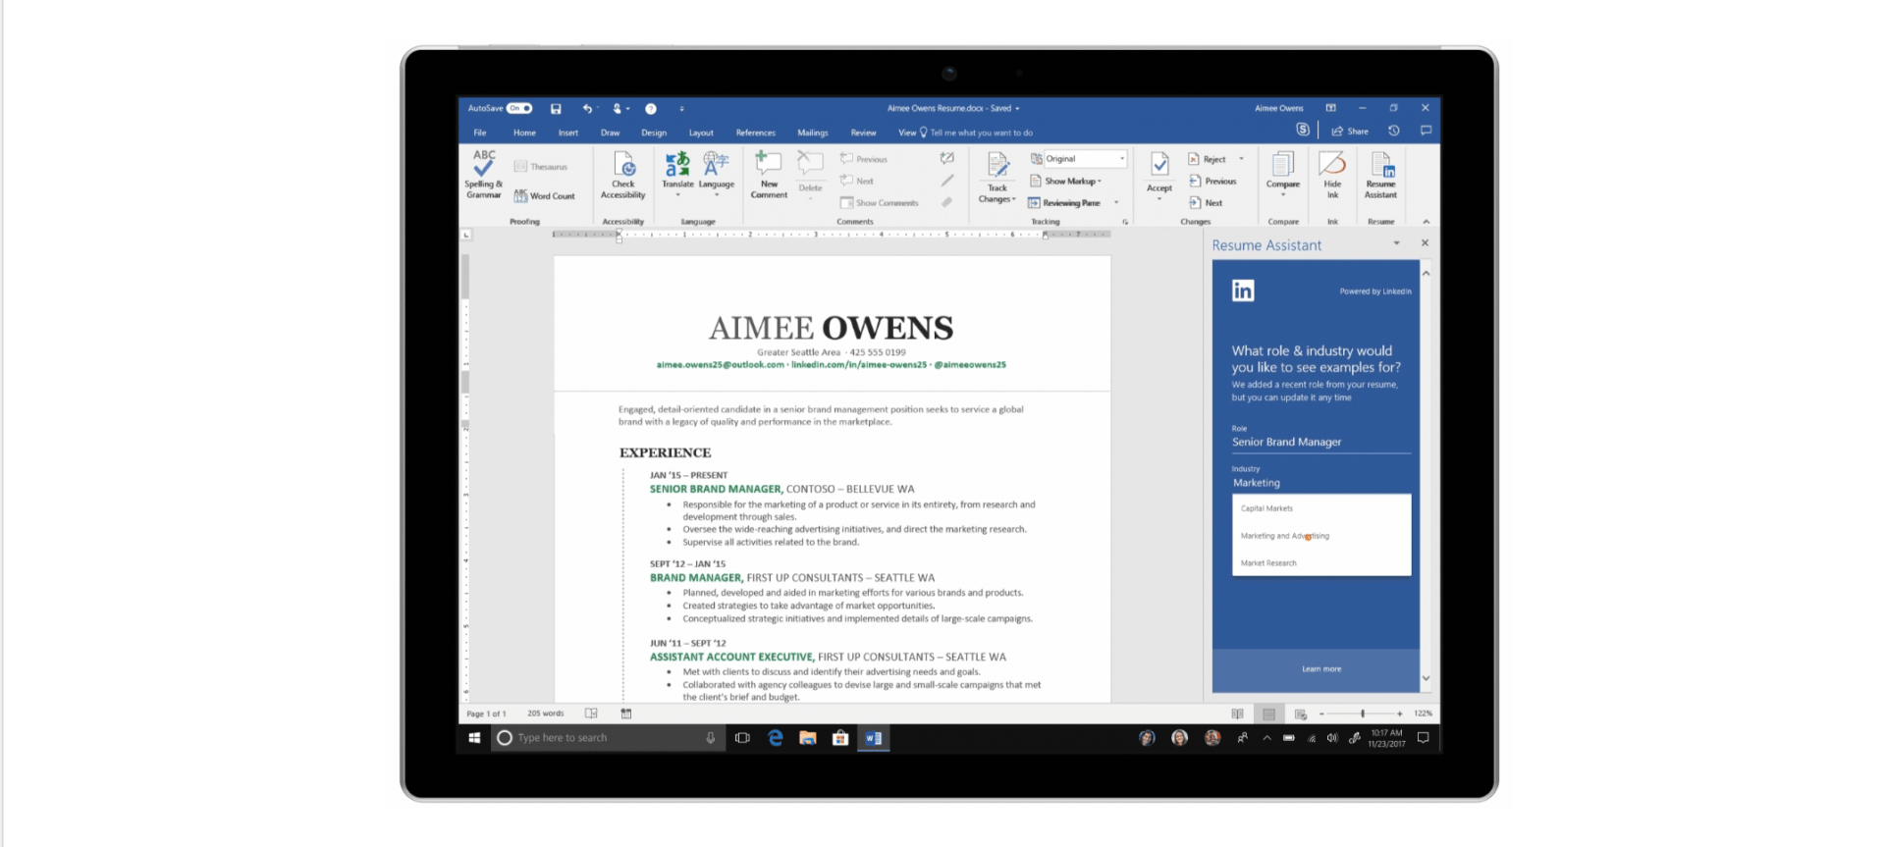The width and height of the screenshot is (1885, 847).
Task: Open Ribbon Display Options icon
Action: pos(1330,108)
